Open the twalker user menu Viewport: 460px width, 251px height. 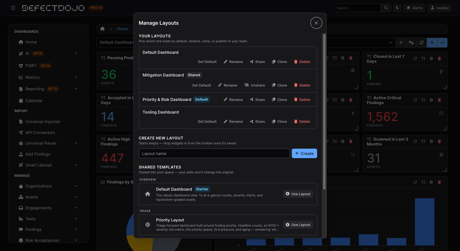[x=440, y=8]
